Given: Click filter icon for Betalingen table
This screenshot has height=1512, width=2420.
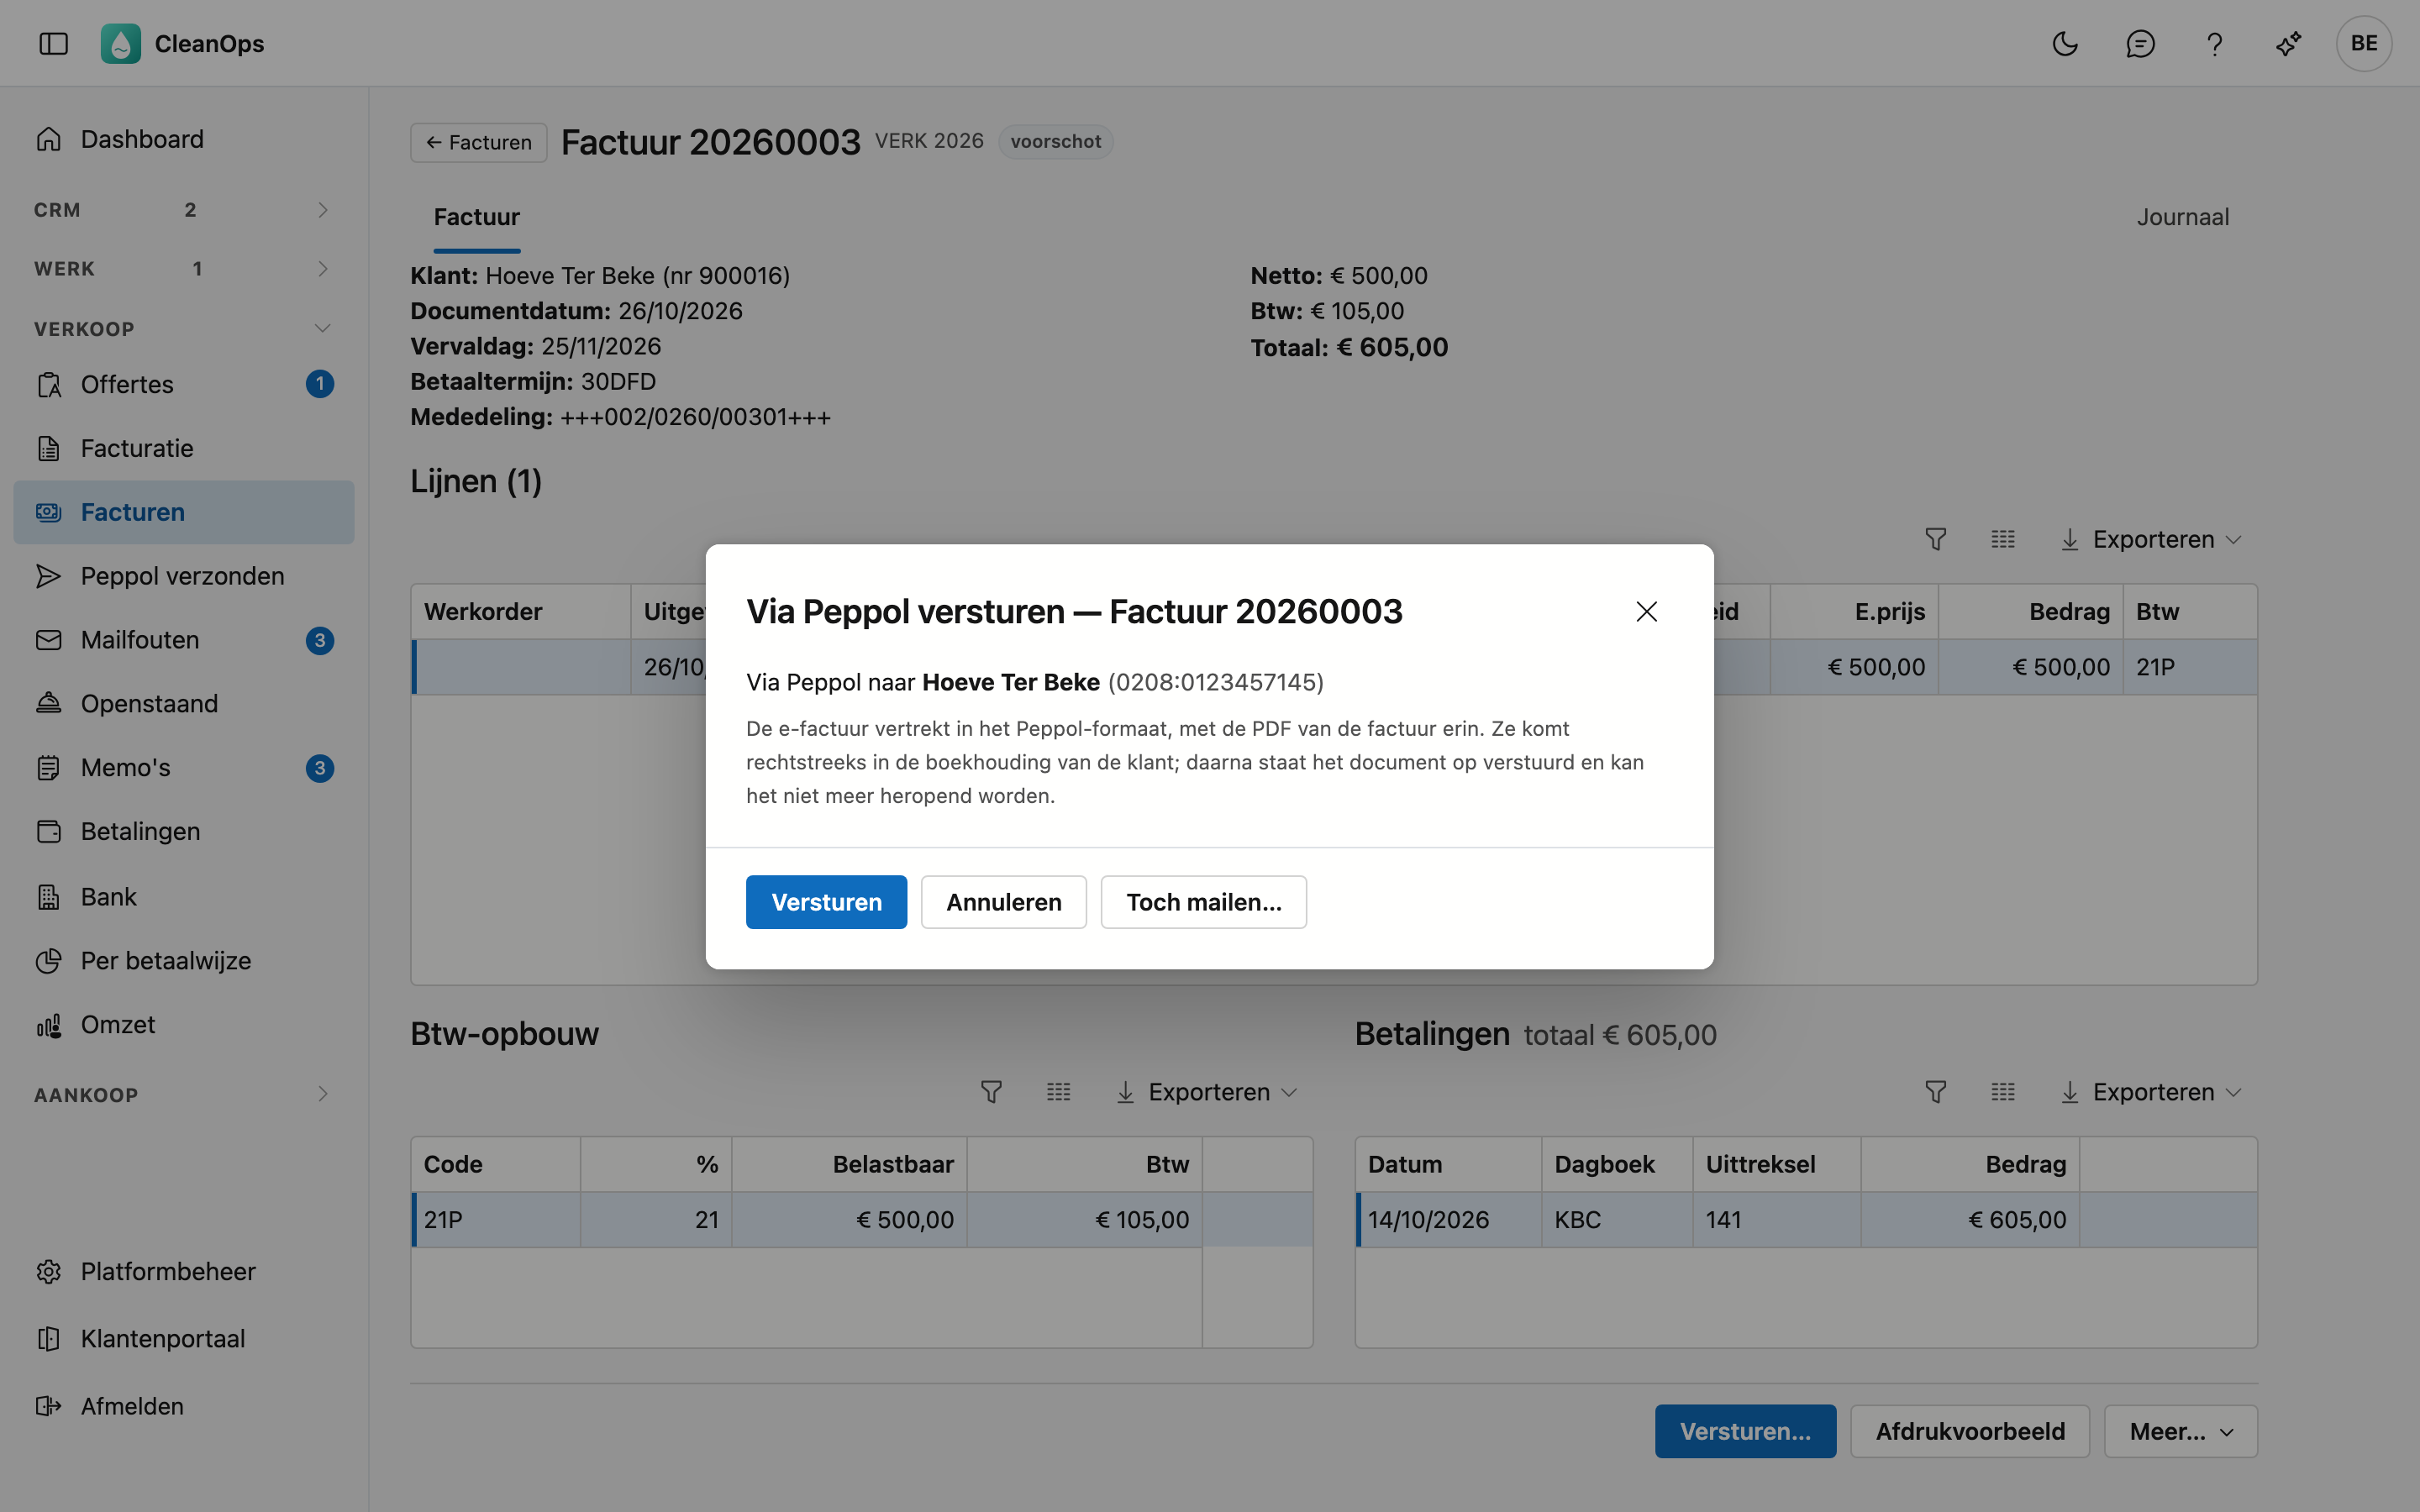Looking at the screenshot, I should (1935, 1092).
